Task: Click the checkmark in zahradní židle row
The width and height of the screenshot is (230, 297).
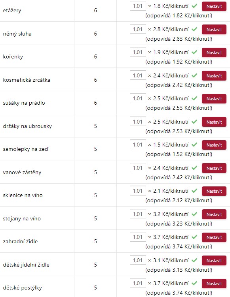Action: point(194,237)
